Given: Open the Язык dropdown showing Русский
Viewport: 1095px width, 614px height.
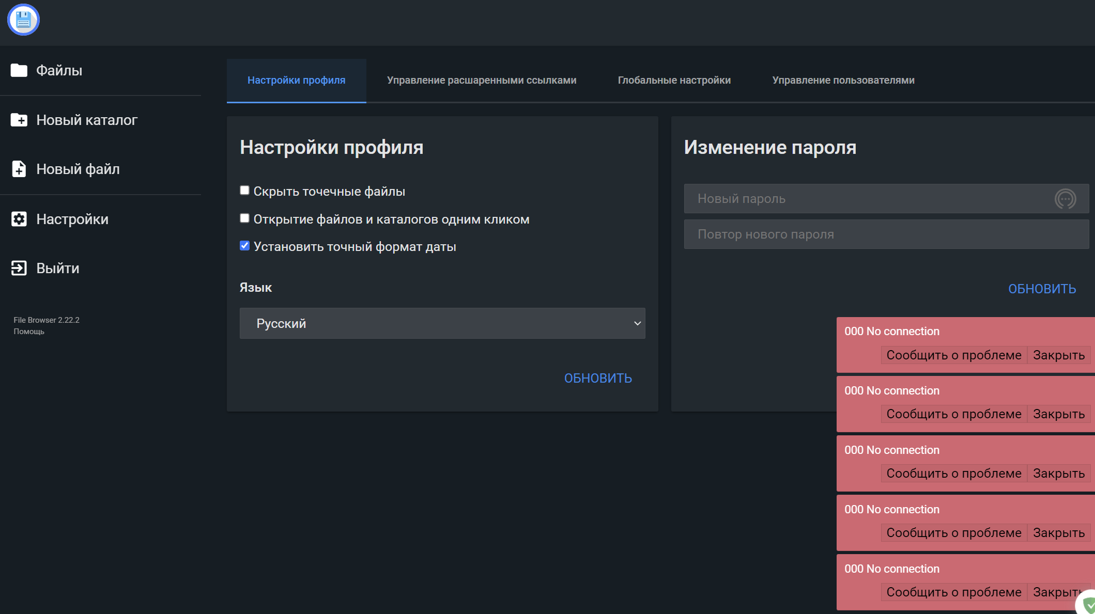Looking at the screenshot, I should tap(442, 323).
